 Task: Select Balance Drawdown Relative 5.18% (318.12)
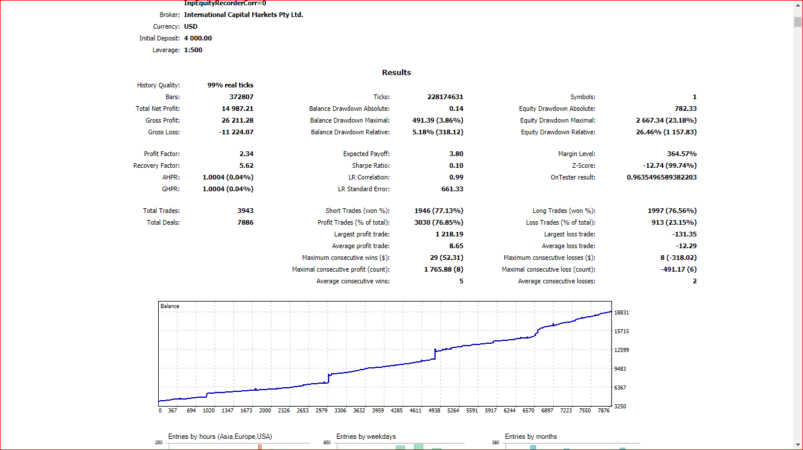[x=438, y=132]
